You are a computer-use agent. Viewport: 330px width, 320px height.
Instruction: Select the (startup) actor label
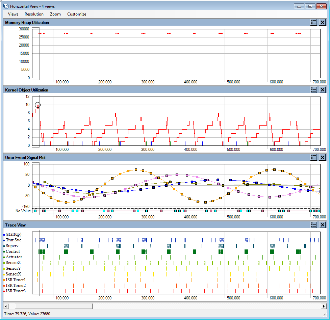(x=14, y=234)
